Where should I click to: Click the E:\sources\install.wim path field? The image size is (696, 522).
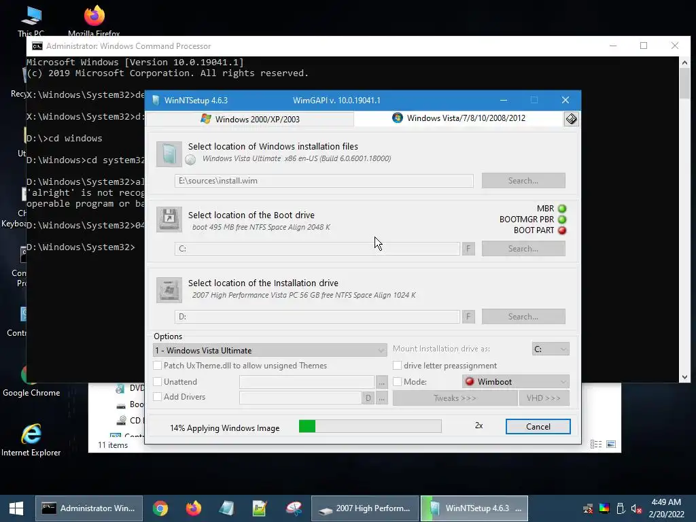tap(324, 181)
